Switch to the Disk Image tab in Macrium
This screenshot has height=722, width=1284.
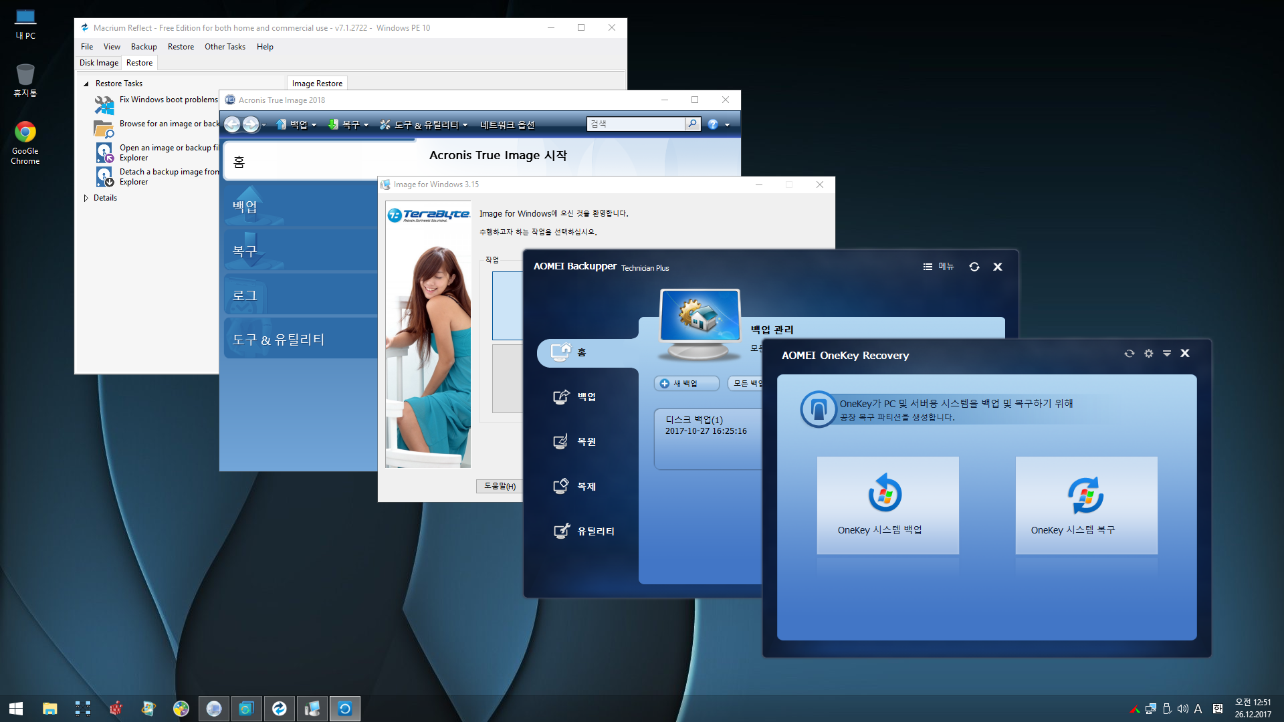(99, 63)
